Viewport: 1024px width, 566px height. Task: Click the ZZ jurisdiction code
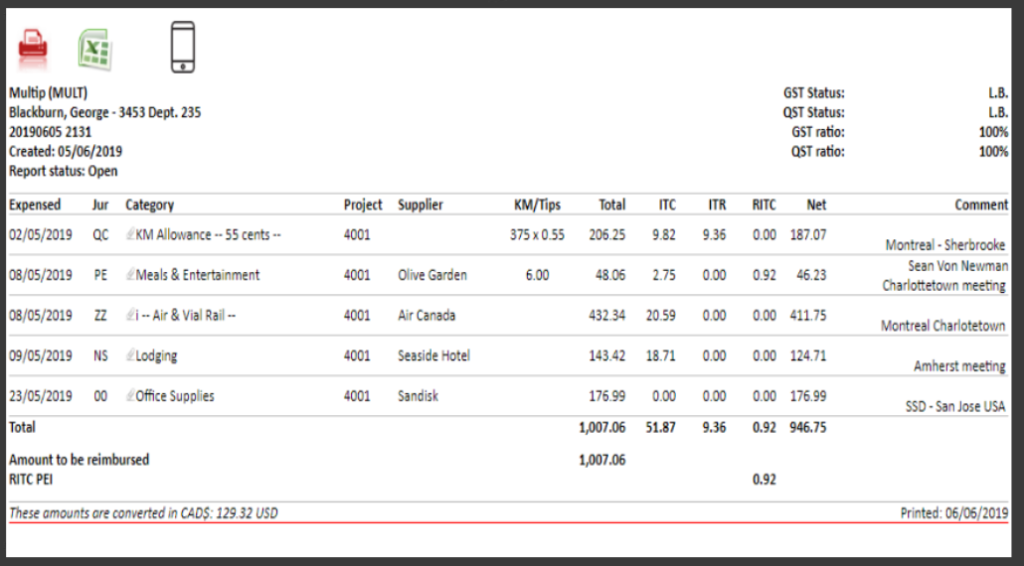pos(100,316)
